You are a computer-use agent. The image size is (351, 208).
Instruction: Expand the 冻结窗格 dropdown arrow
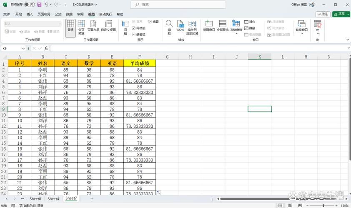[x=236, y=34]
